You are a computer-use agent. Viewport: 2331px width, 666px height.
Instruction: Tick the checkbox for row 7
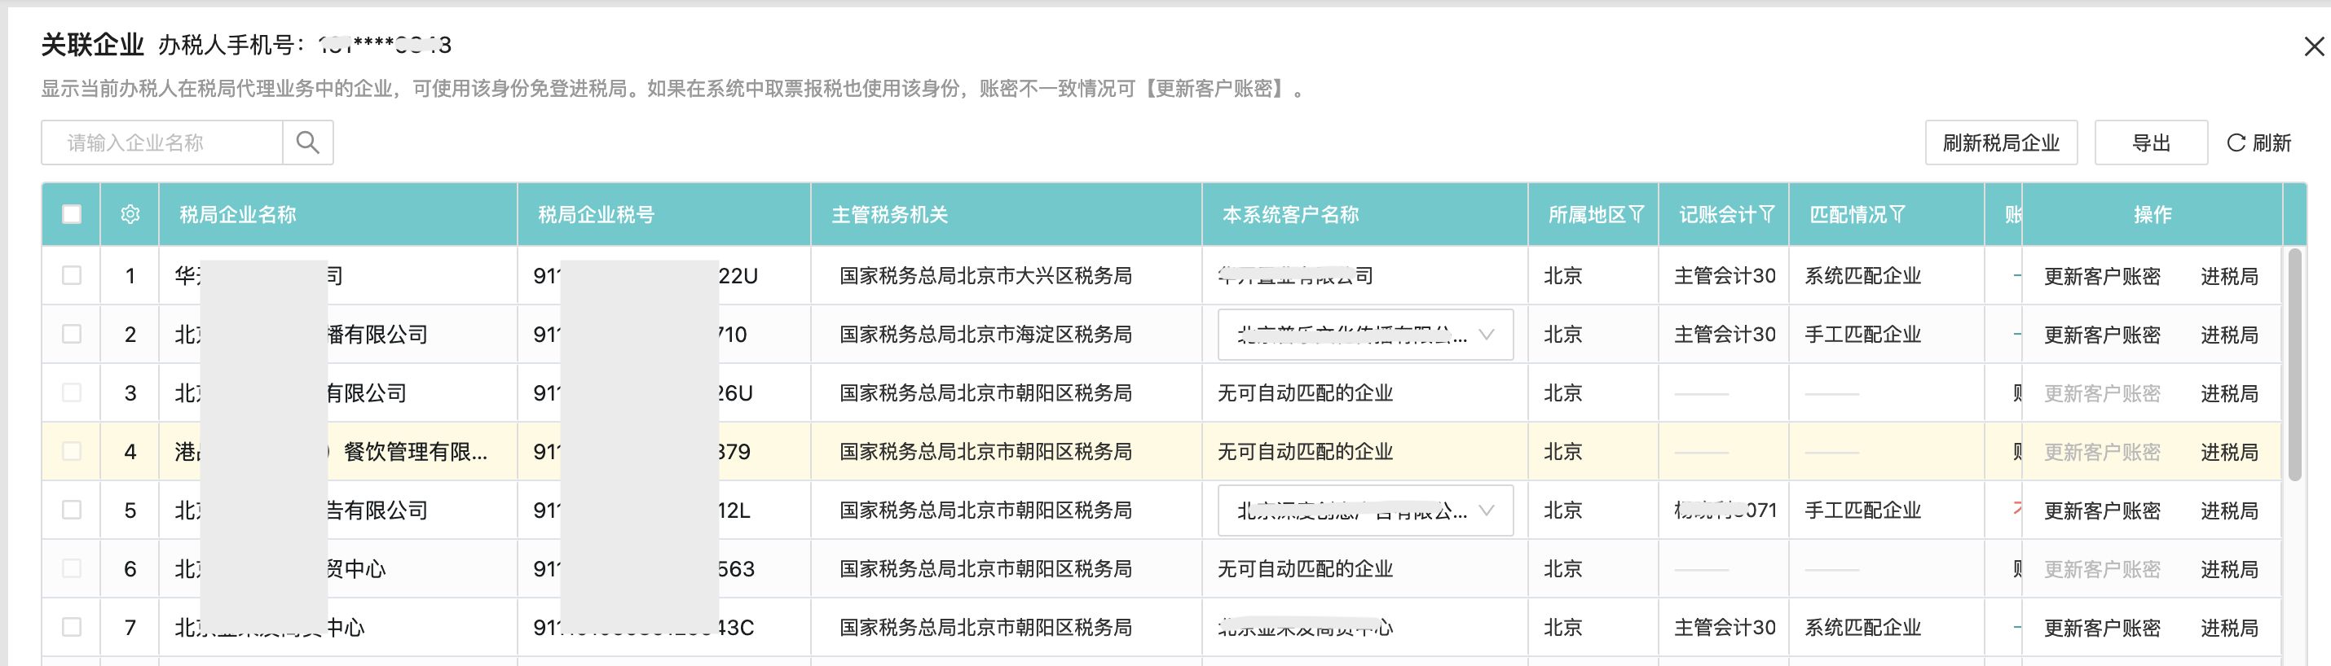(72, 627)
